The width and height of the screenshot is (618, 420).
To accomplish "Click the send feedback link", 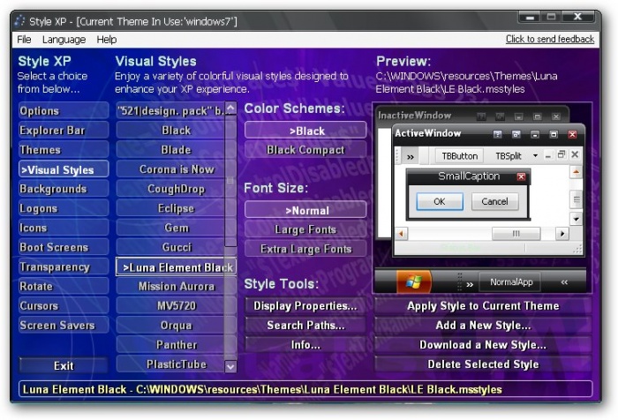I will pos(550,39).
